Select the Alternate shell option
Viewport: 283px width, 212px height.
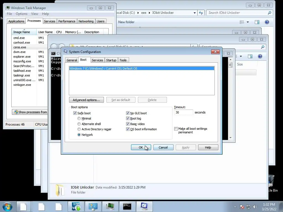(x=79, y=124)
